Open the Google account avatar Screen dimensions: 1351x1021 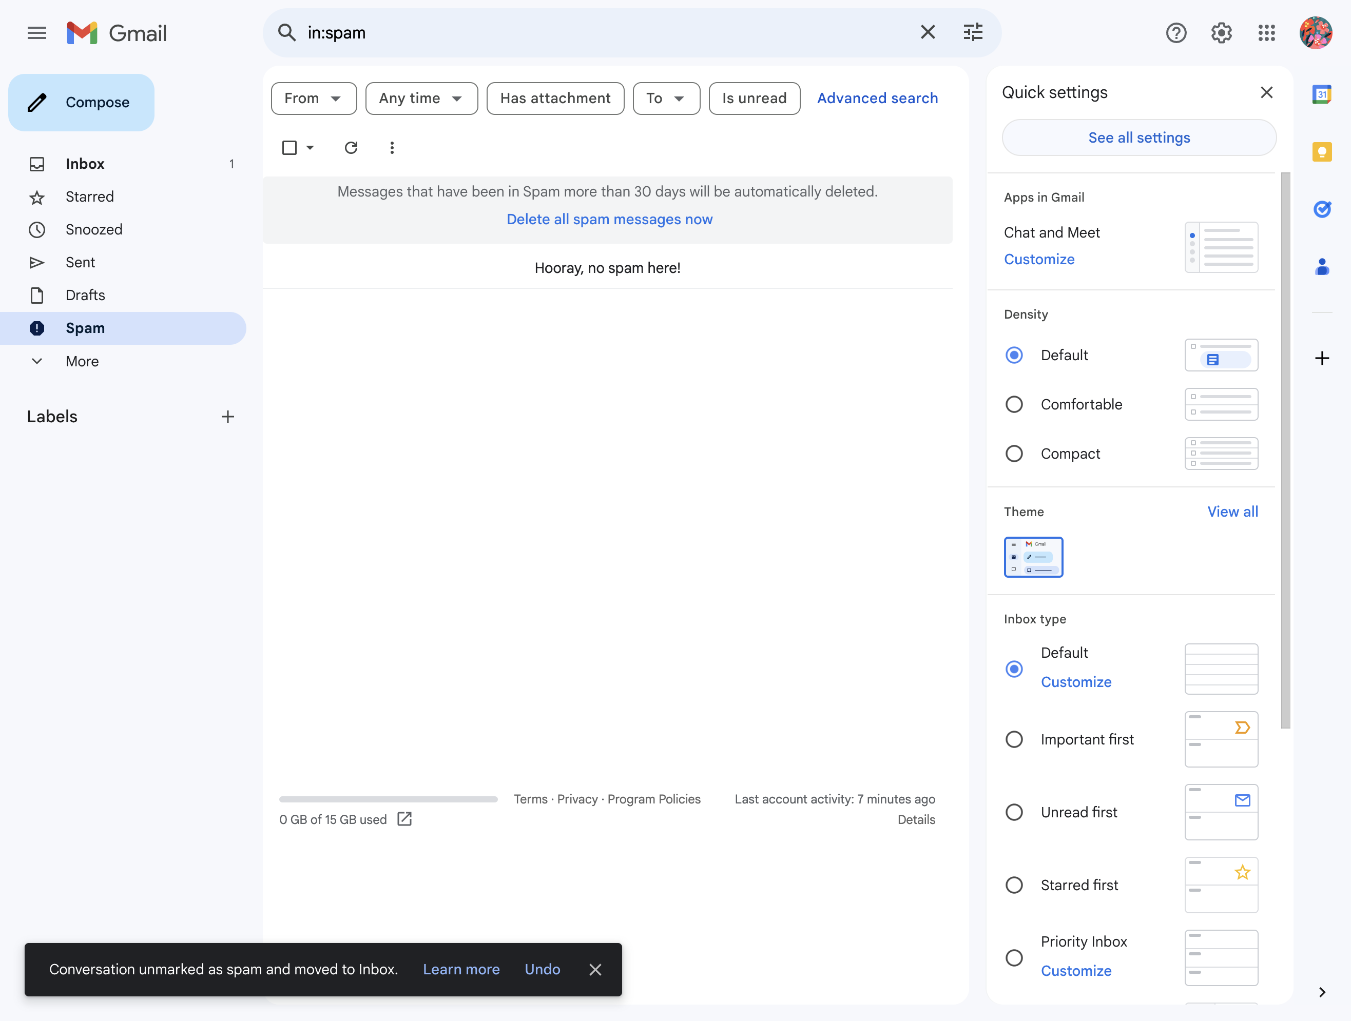(1316, 33)
